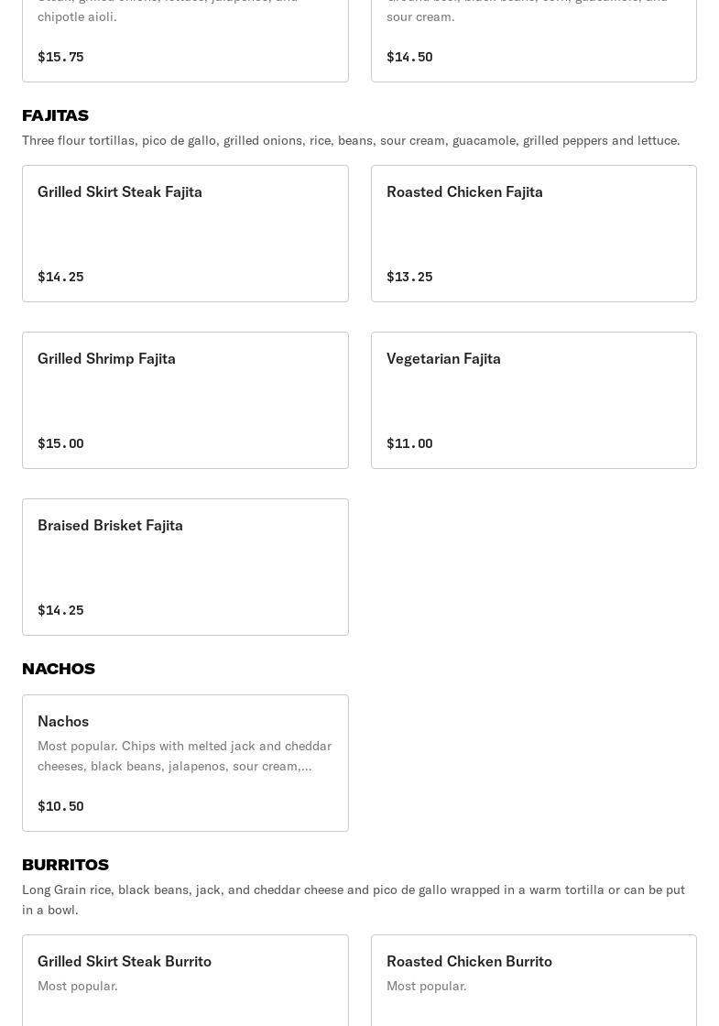Click the Fajitas tortilla description text
This screenshot has height=1026, width=719.
tap(351, 140)
